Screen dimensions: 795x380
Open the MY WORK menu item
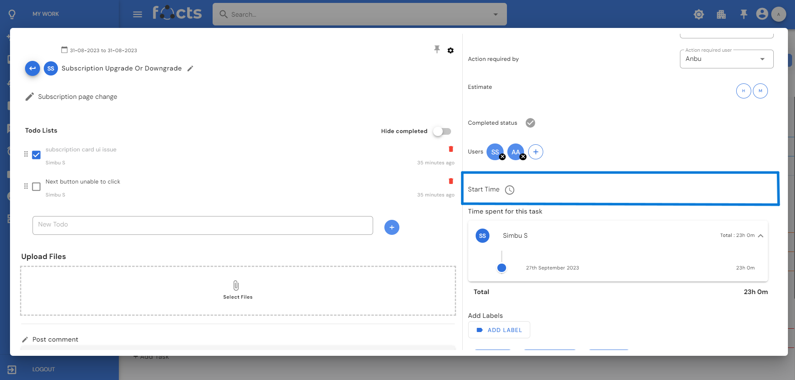pyautogui.click(x=45, y=14)
